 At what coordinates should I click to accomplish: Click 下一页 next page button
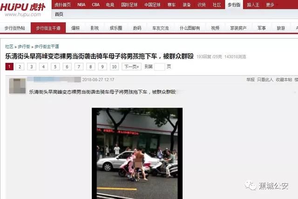coord(131,67)
